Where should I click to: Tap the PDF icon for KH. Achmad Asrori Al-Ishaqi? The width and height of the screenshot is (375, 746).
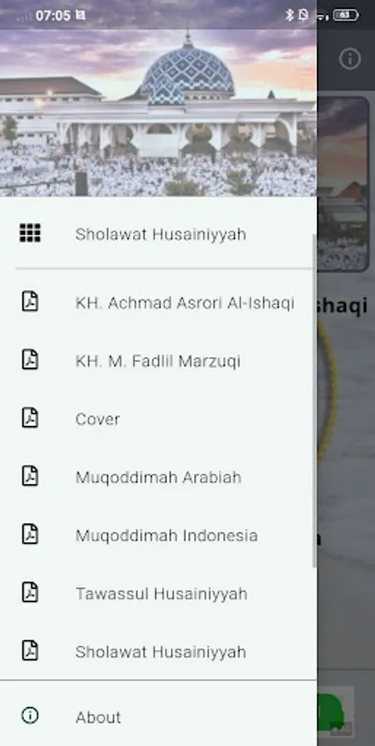(30, 302)
